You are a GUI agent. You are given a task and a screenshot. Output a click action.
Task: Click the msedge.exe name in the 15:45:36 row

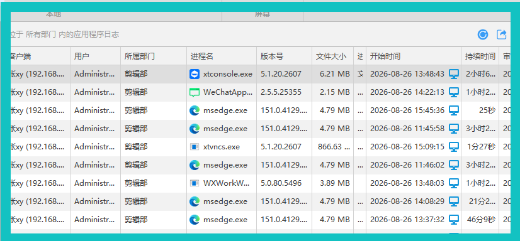click(x=225, y=110)
